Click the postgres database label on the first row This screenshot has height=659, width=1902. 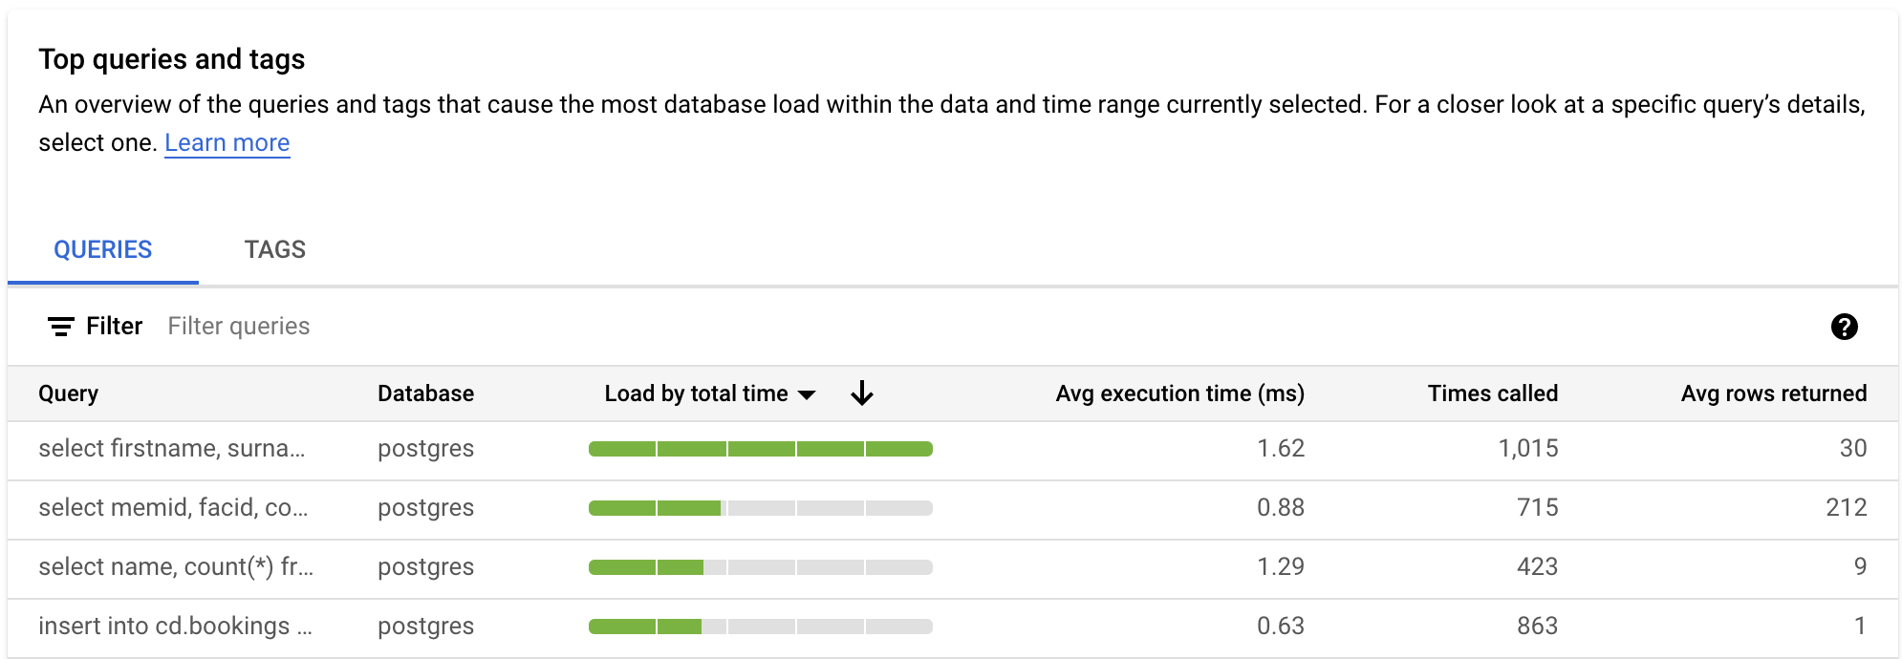(425, 448)
